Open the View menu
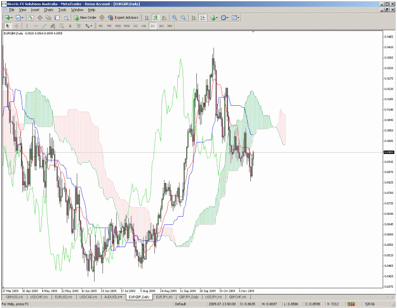 click(22, 10)
